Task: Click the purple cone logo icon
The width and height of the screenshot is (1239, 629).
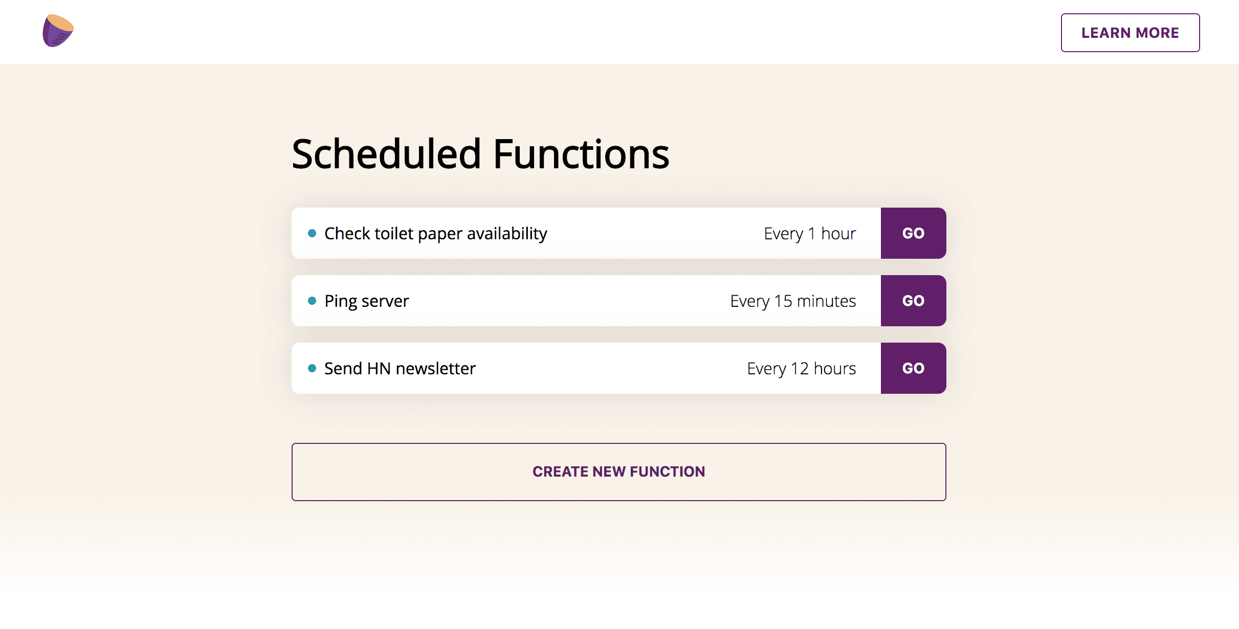Action: [x=58, y=31]
